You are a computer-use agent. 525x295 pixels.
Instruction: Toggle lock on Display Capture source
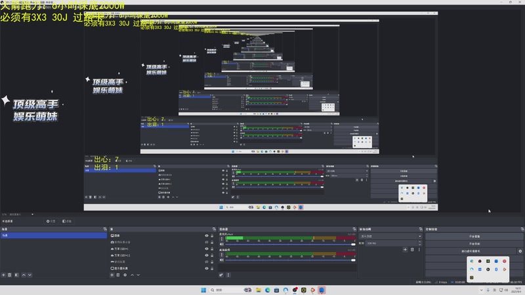click(x=212, y=268)
